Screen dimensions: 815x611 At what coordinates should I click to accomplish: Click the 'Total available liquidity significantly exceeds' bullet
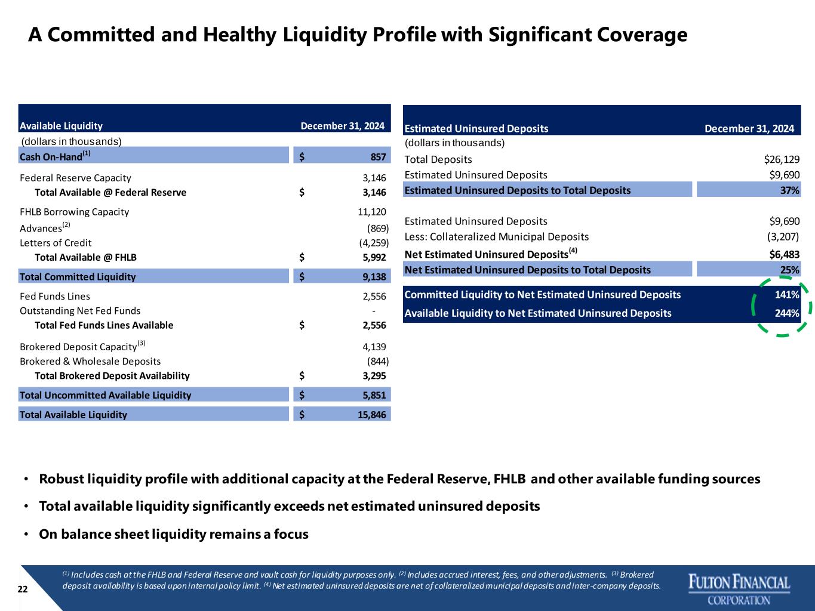[x=289, y=507]
